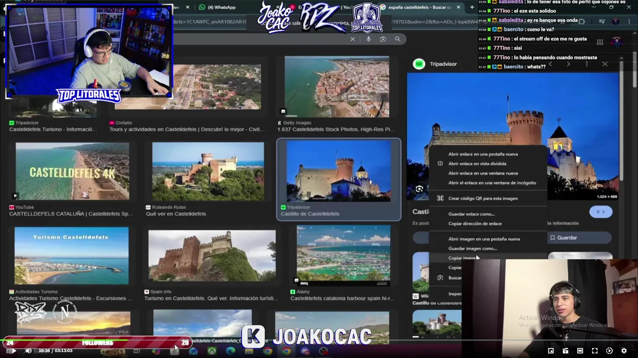This screenshot has height=358, width=638.
Task: Open the 'Qué ver en Castelldefels' image
Action: (x=208, y=172)
